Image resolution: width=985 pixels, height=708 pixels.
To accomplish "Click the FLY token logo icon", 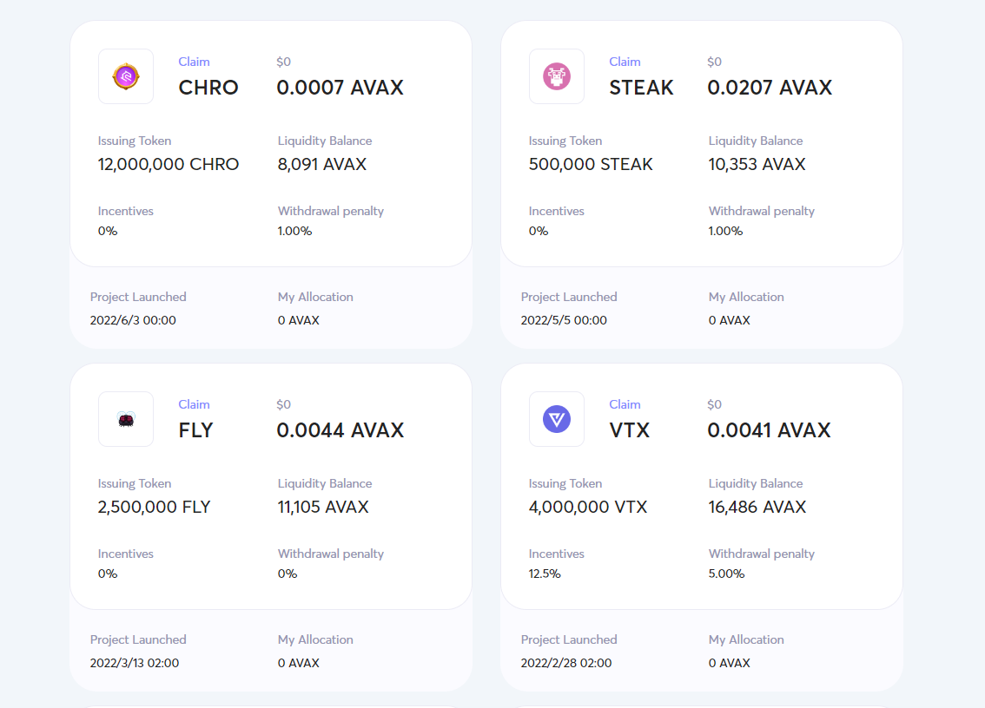I will (x=126, y=419).
